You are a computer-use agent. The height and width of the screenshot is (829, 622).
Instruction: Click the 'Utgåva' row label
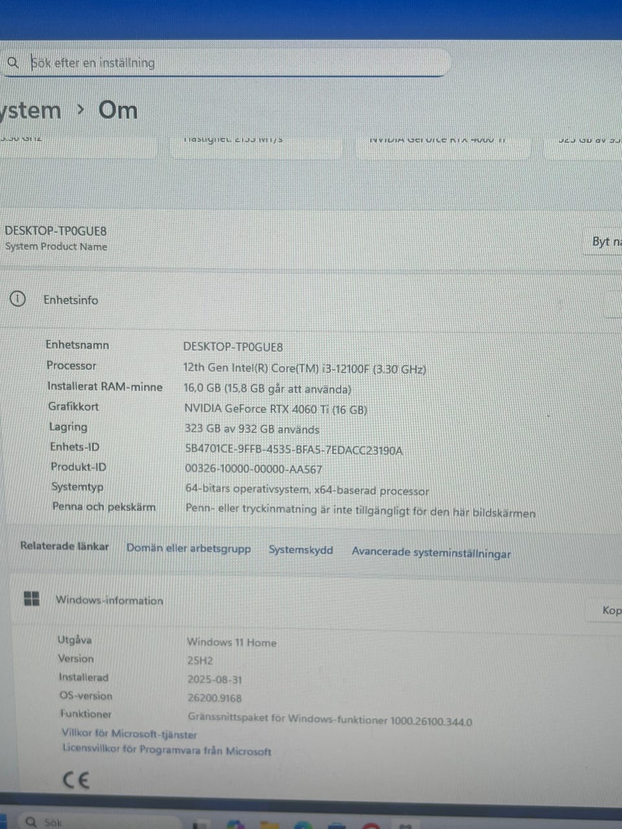point(75,639)
